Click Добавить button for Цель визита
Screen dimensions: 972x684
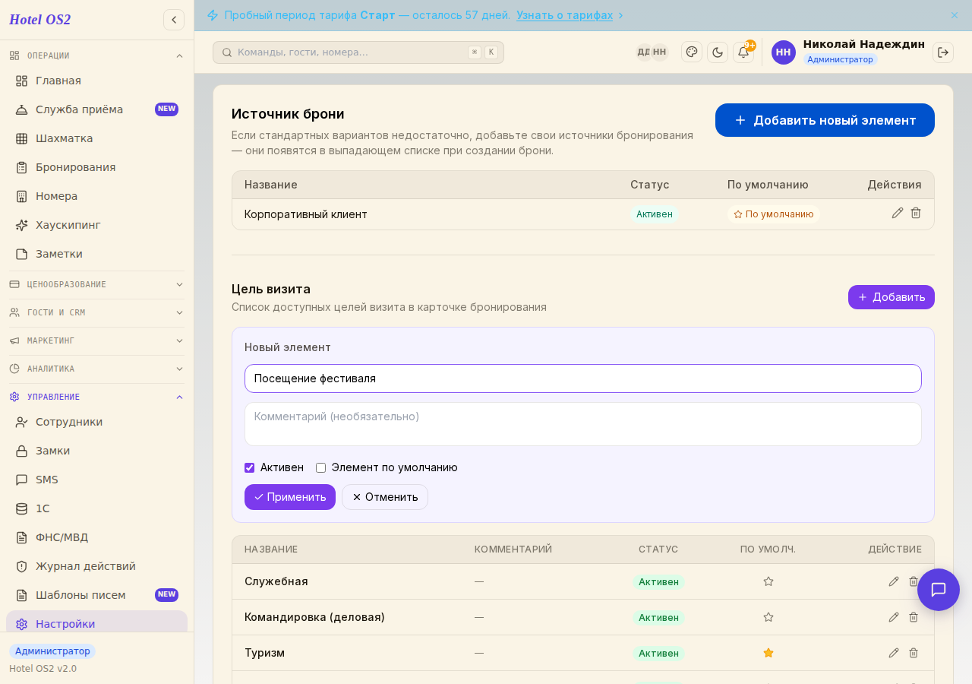click(892, 297)
